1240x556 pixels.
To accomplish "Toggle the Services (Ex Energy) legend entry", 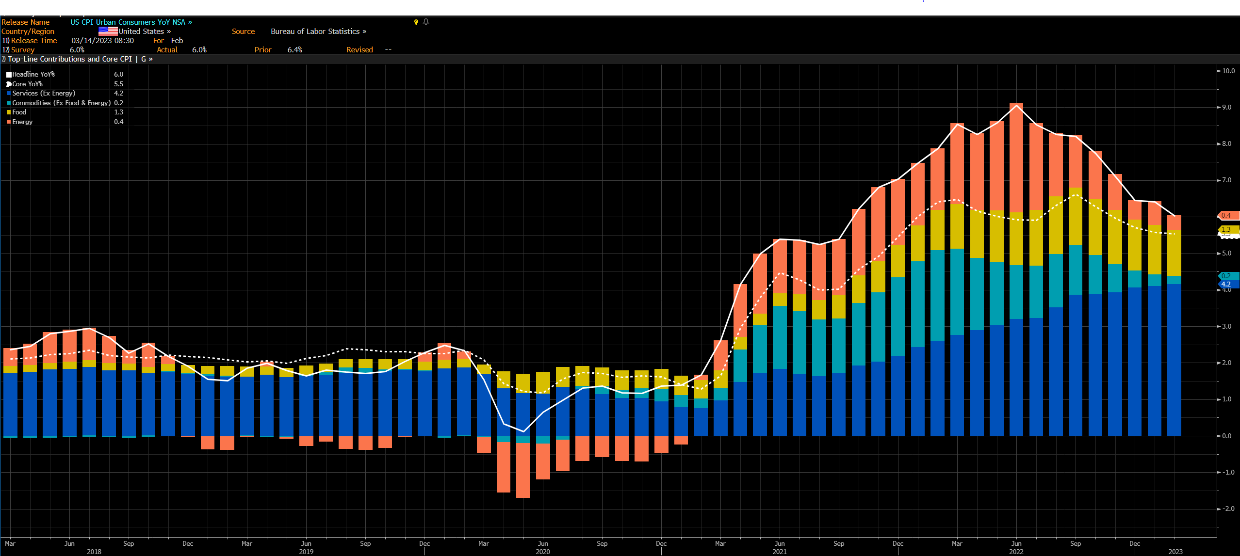I will [43, 93].
